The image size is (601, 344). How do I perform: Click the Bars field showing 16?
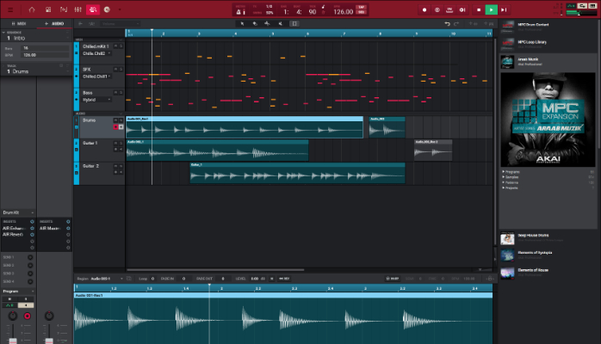pos(46,48)
